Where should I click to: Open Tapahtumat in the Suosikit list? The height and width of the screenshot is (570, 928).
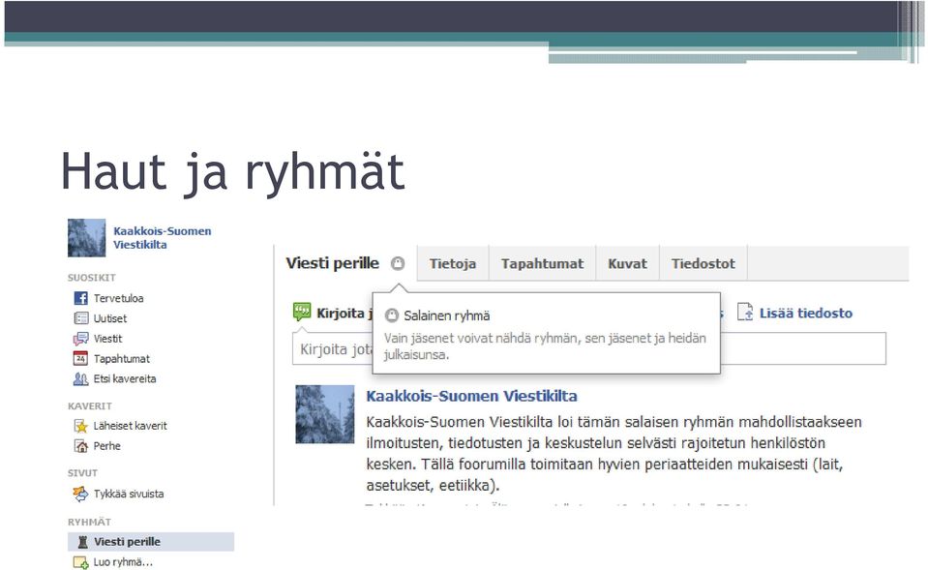pyautogui.click(x=121, y=359)
